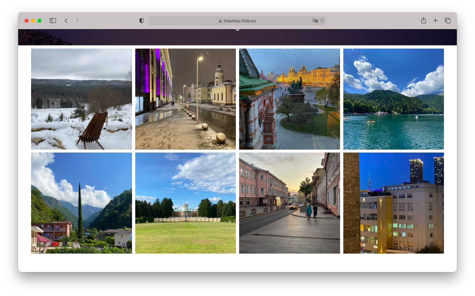The width and height of the screenshot is (475, 296).
Task: Open a new tab
Action: pyautogui.click(x=436, y=21)
